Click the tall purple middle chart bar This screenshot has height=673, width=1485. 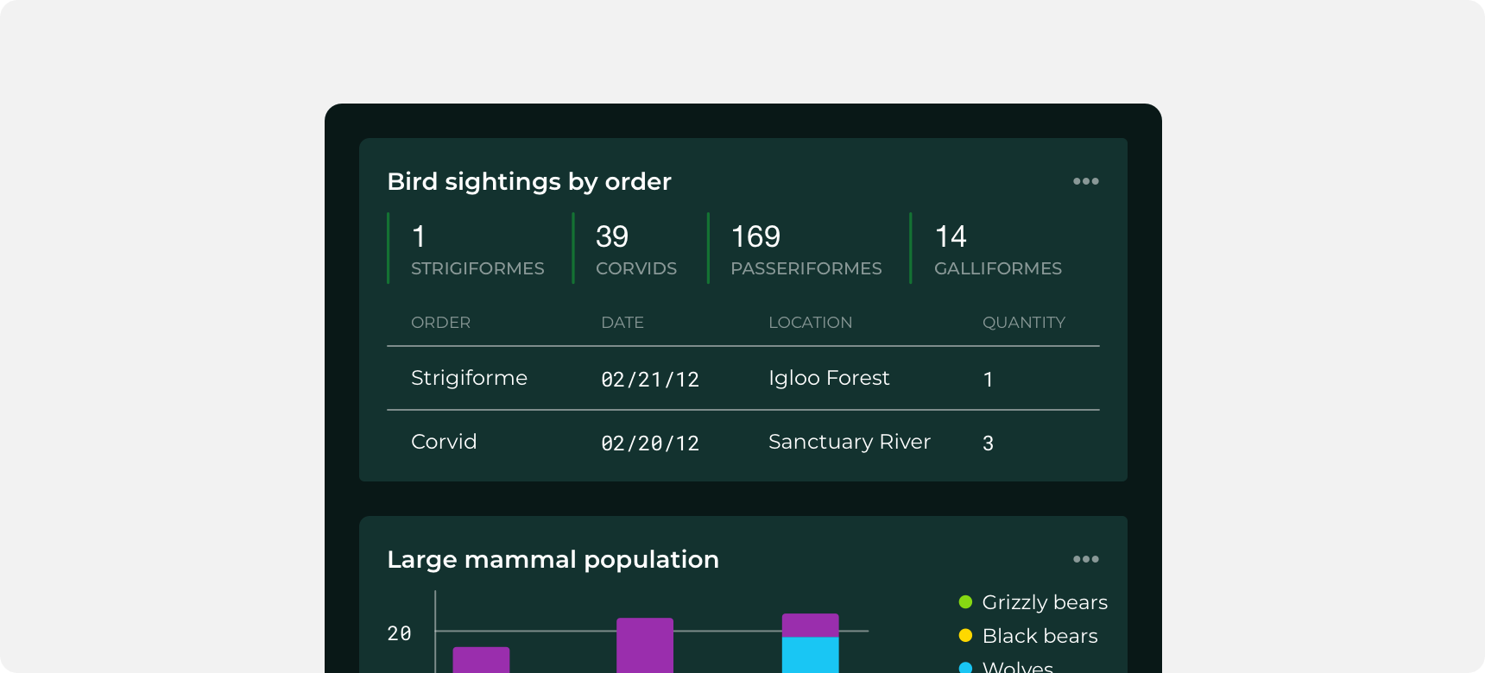pos(645,645)
